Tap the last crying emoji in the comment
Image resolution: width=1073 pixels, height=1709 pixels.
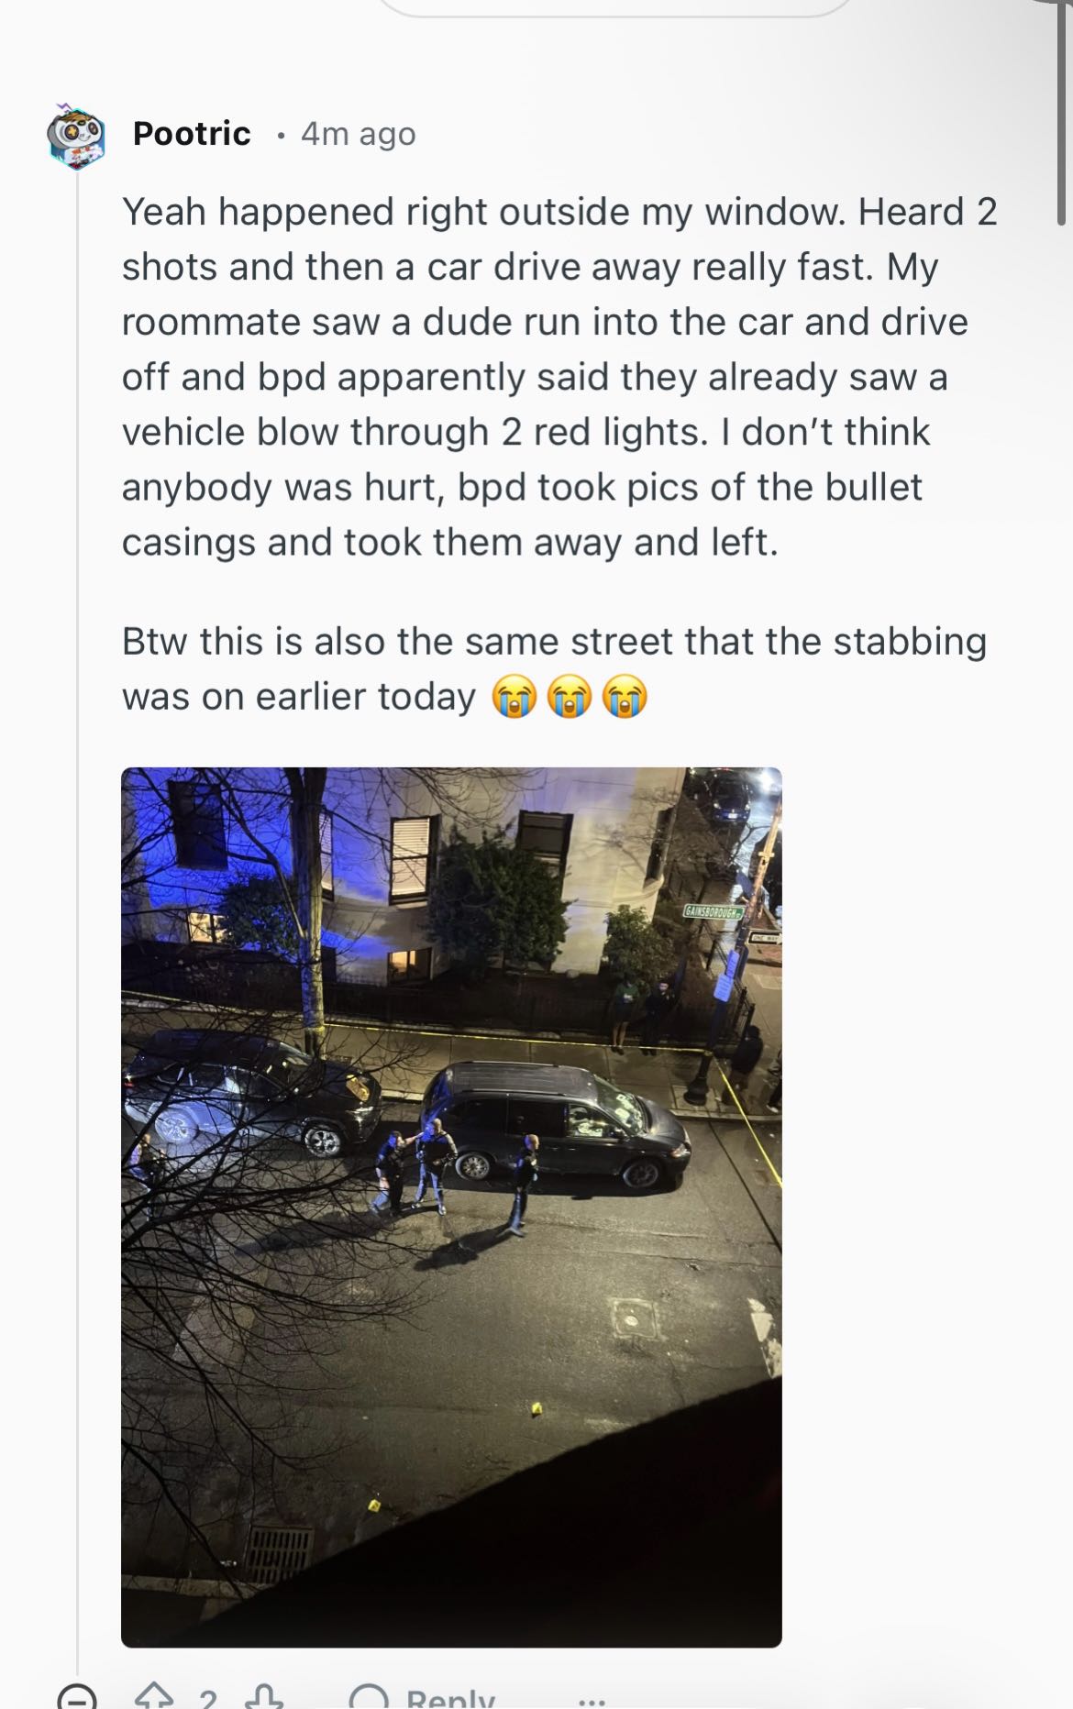point(625,697)
